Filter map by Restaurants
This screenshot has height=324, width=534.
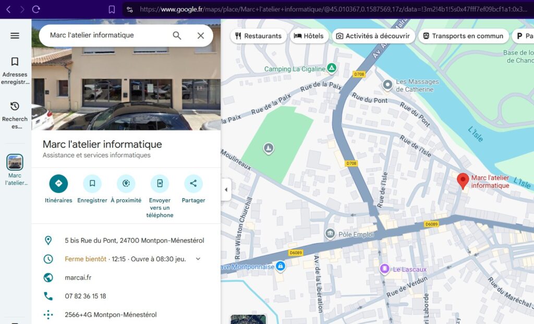click(259, 36)
